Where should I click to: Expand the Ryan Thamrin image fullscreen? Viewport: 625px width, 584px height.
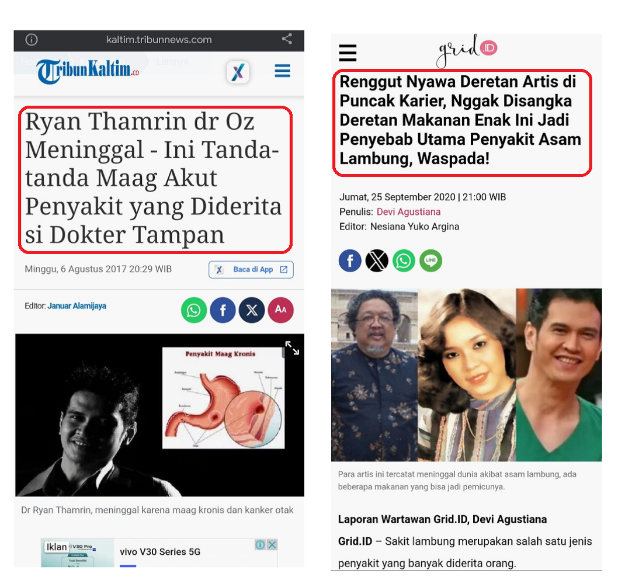292,348
